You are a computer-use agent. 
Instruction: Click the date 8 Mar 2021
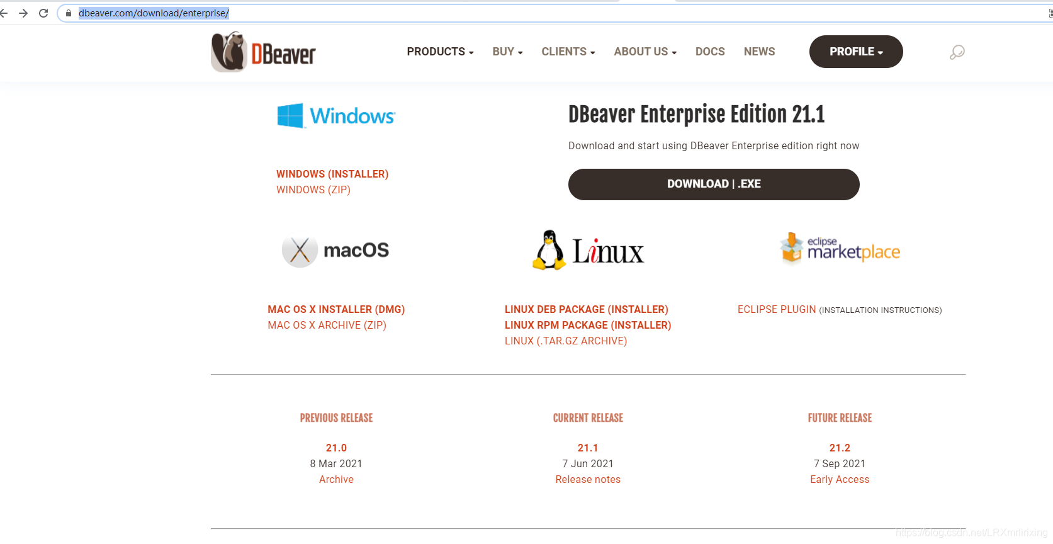[336, 463]
